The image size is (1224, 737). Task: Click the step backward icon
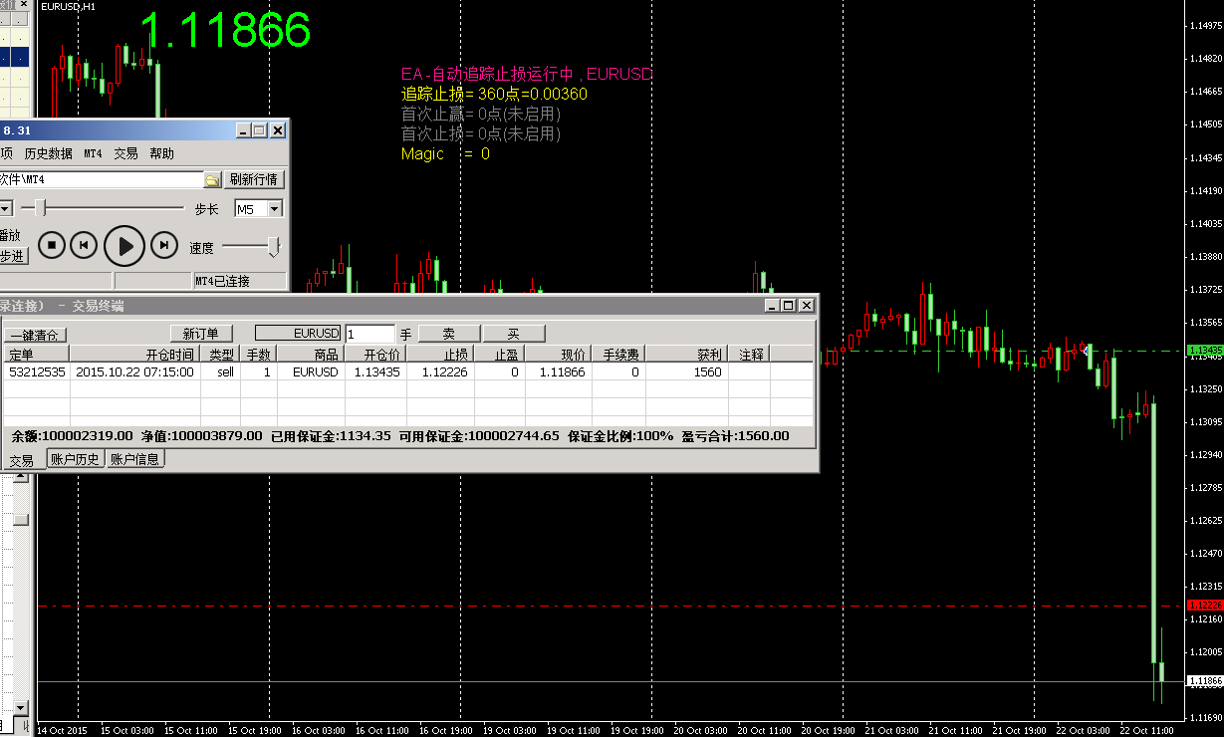(x=86, y=244)
